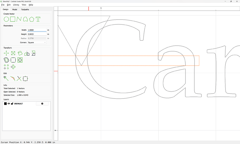This screenshot has width=240, height=144.
Task: Toggle visibility of DEFAULT layer
Action: tap(9, 104)
